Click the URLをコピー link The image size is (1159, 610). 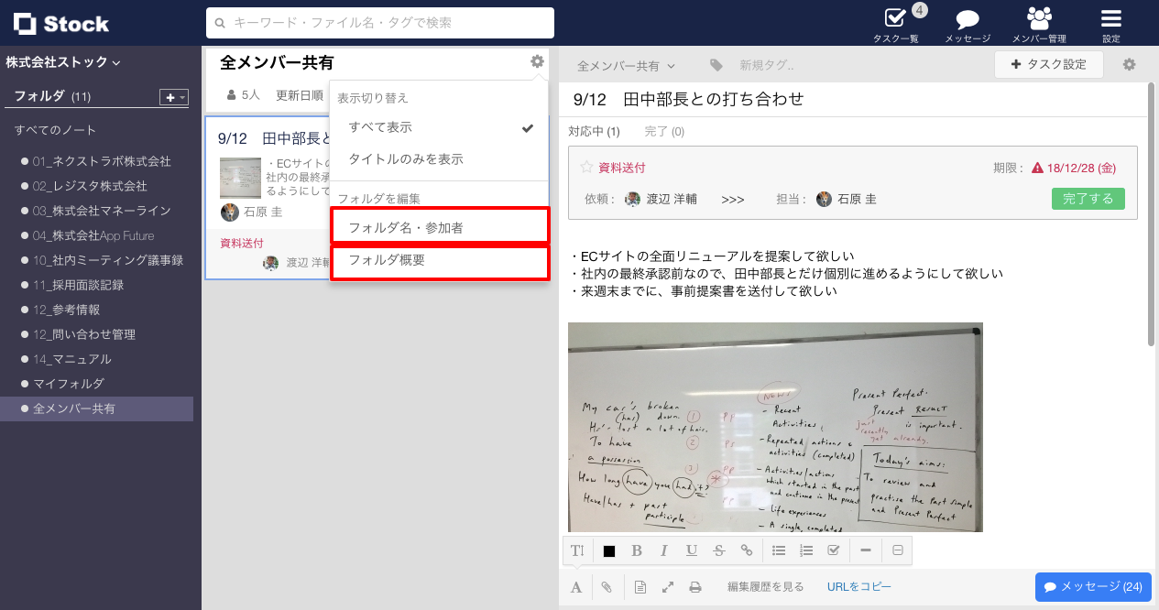pos(858,587)
